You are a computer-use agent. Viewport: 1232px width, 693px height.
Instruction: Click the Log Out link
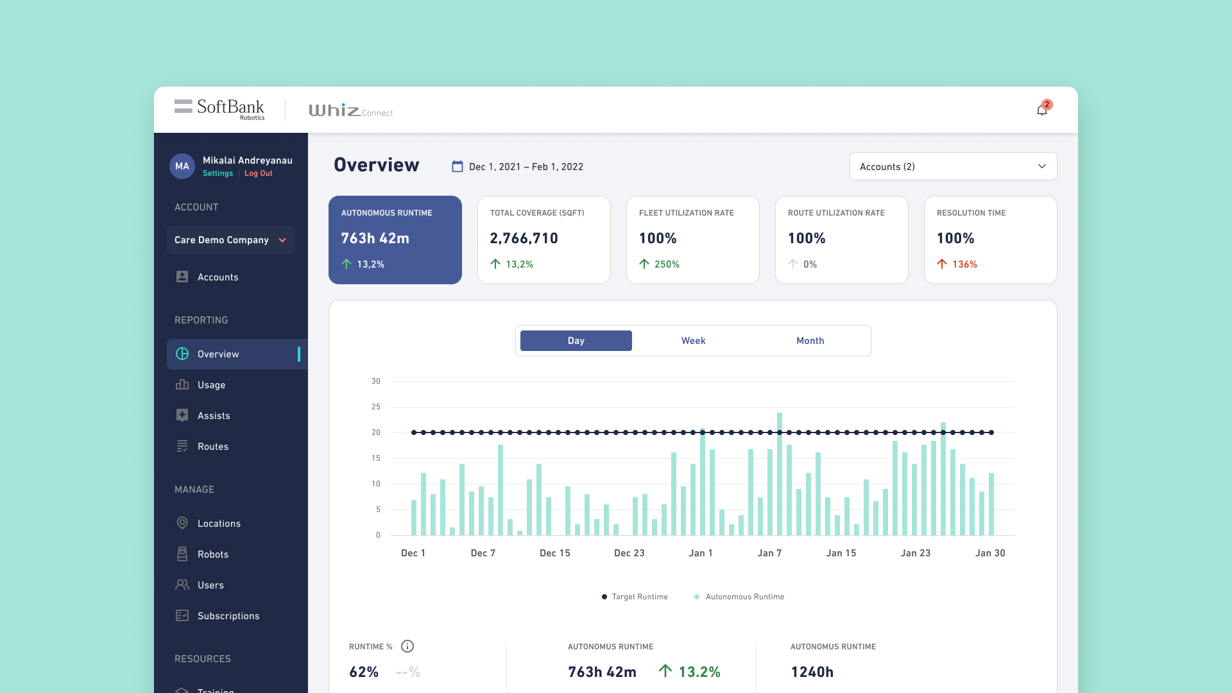tap(259, 173)
